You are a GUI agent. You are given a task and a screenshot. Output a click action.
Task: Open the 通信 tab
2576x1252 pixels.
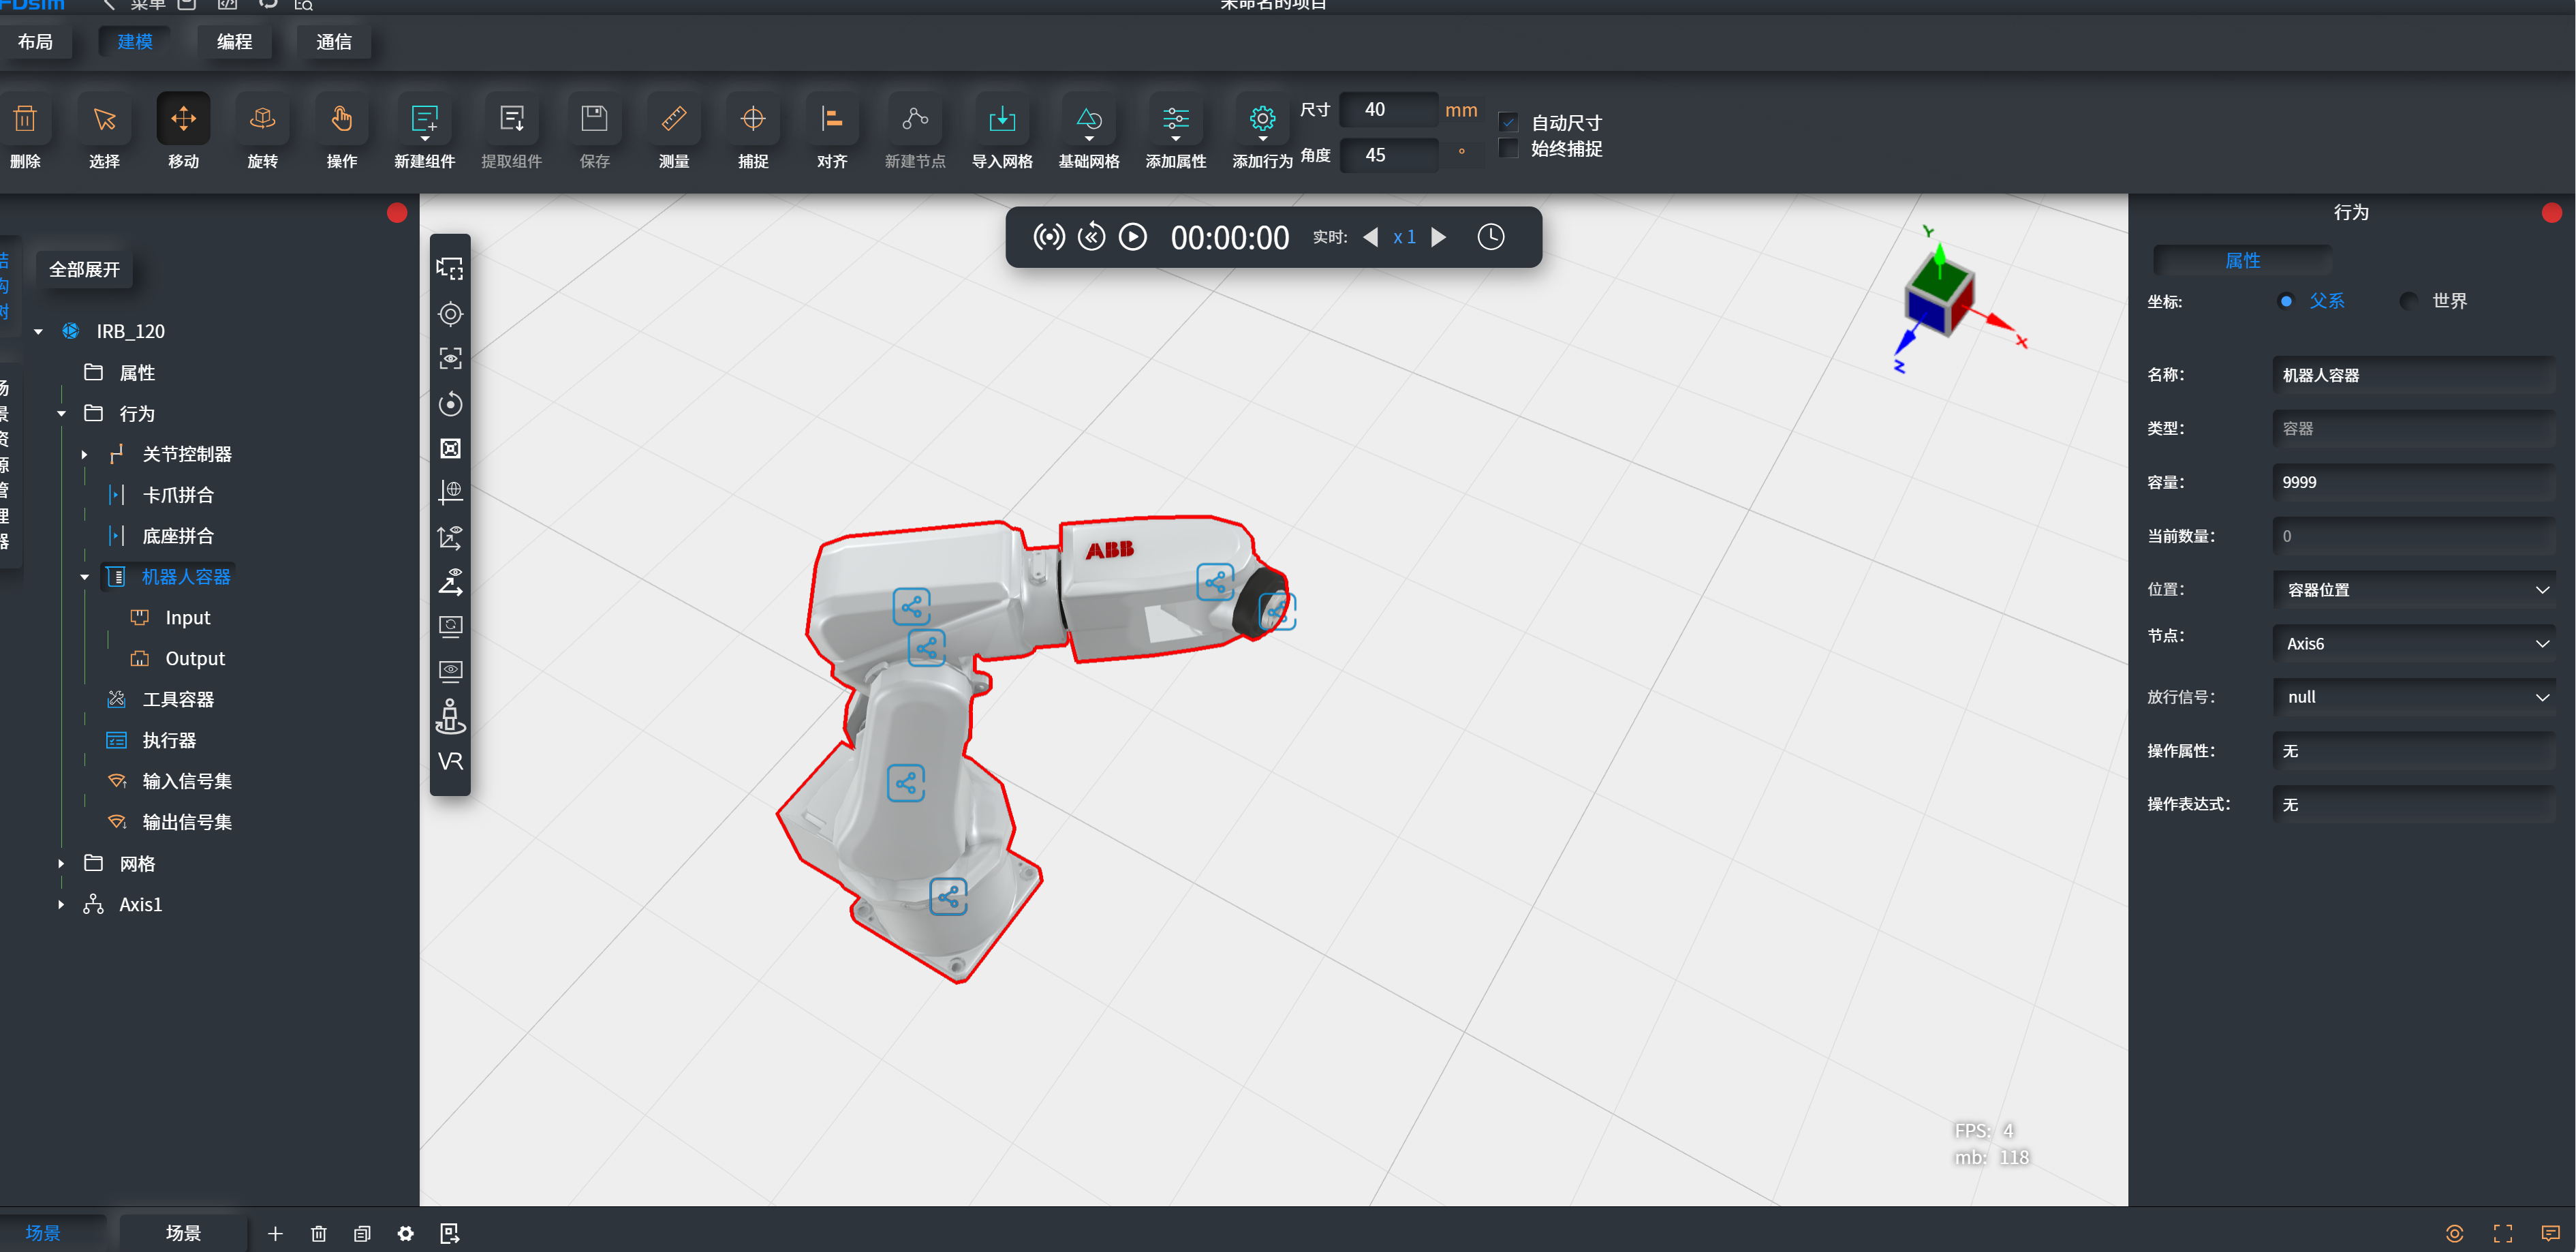(333, 42)
